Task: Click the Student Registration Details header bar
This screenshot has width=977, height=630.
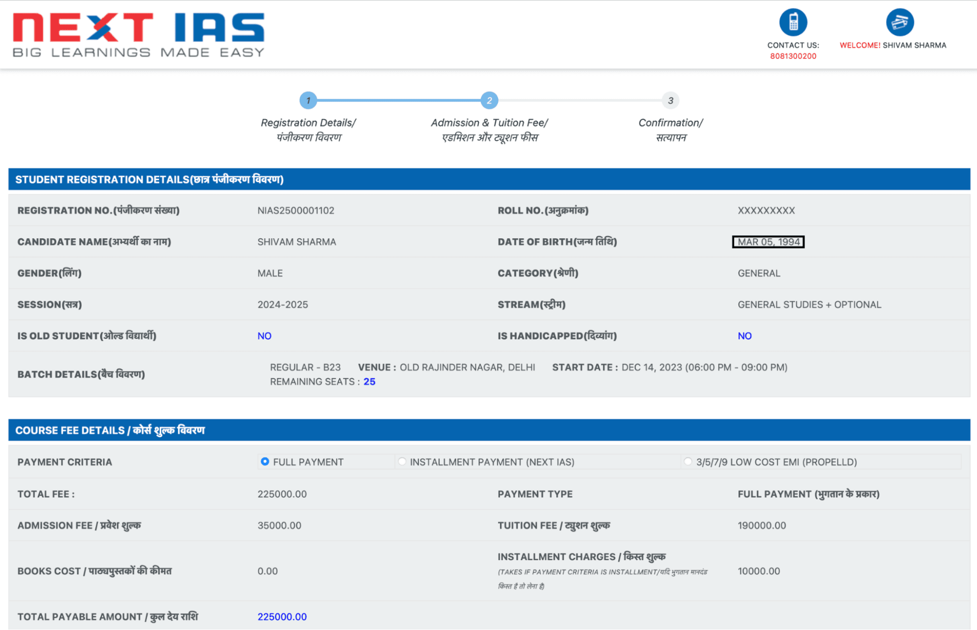Action: pos(489,179)
